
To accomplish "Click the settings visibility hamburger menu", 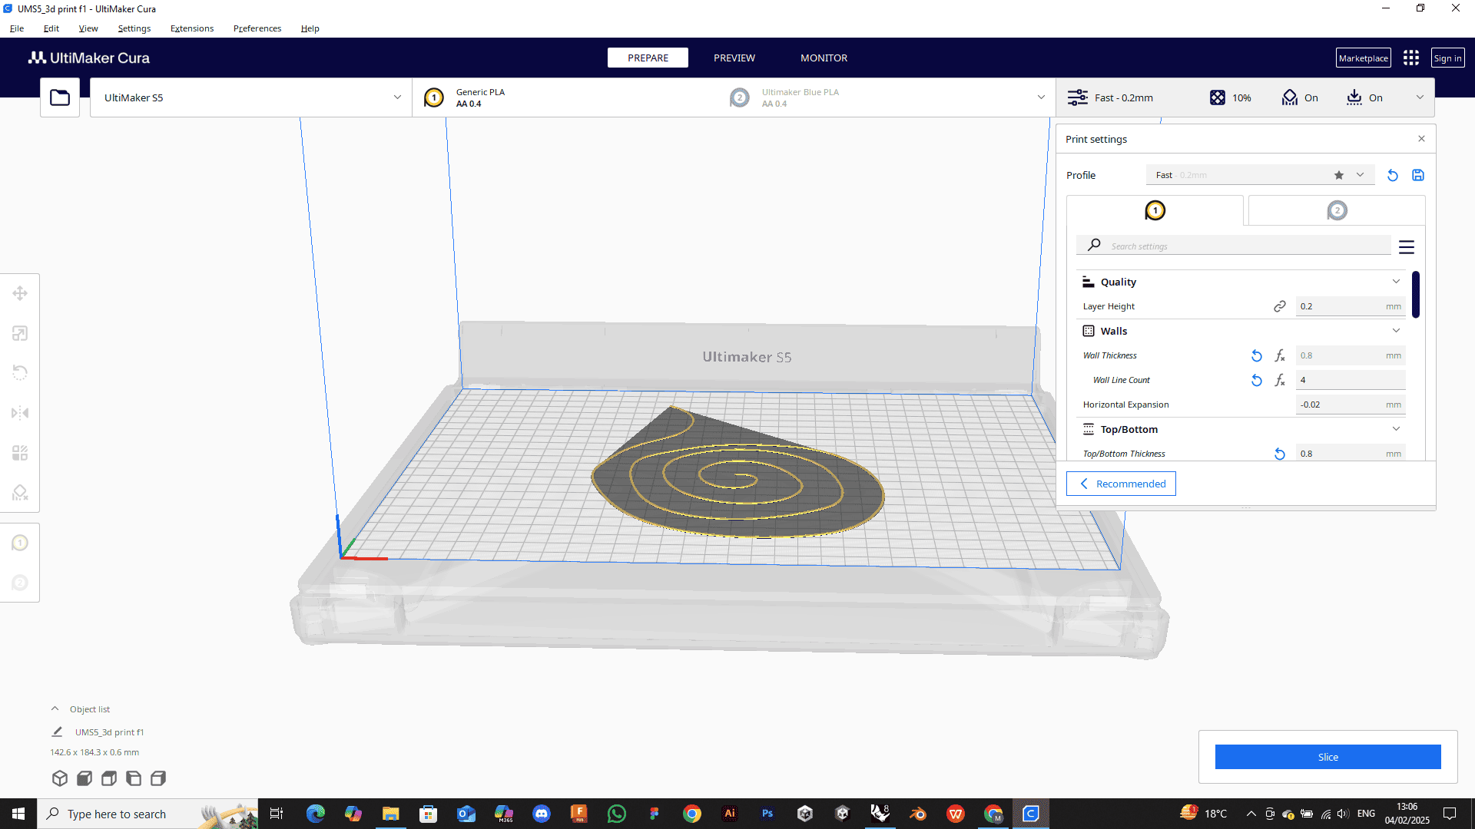I will click(1407, 247).
